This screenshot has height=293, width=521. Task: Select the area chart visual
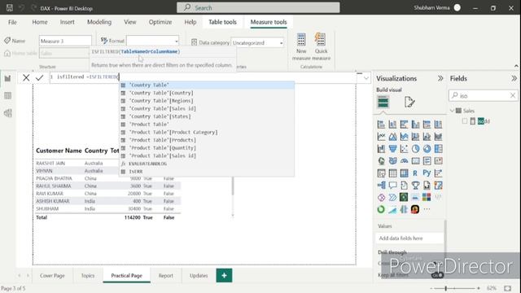tap(392, 137)
